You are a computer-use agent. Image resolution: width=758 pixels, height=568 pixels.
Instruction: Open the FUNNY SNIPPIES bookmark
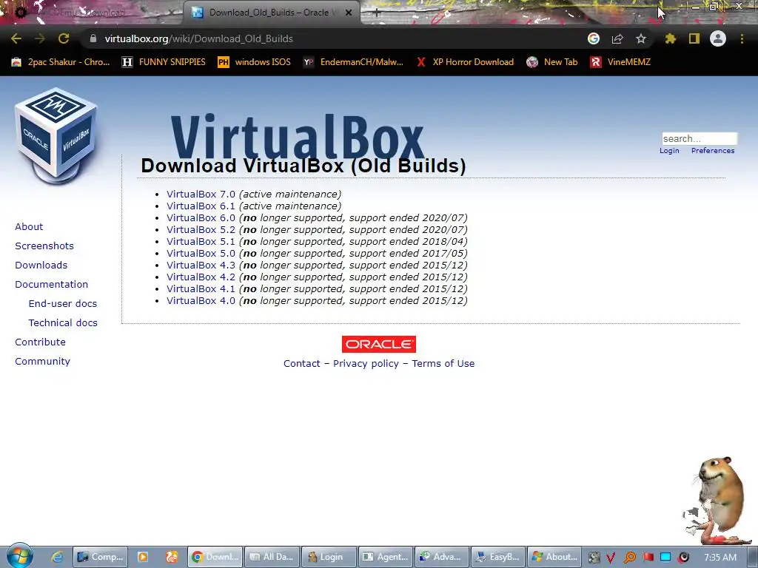coord(164,62)
